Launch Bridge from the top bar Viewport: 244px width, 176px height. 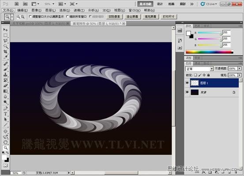click(16, 4)
